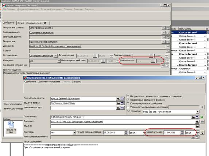Open document link Вх-17 in forward window

[x=77, y=122]
